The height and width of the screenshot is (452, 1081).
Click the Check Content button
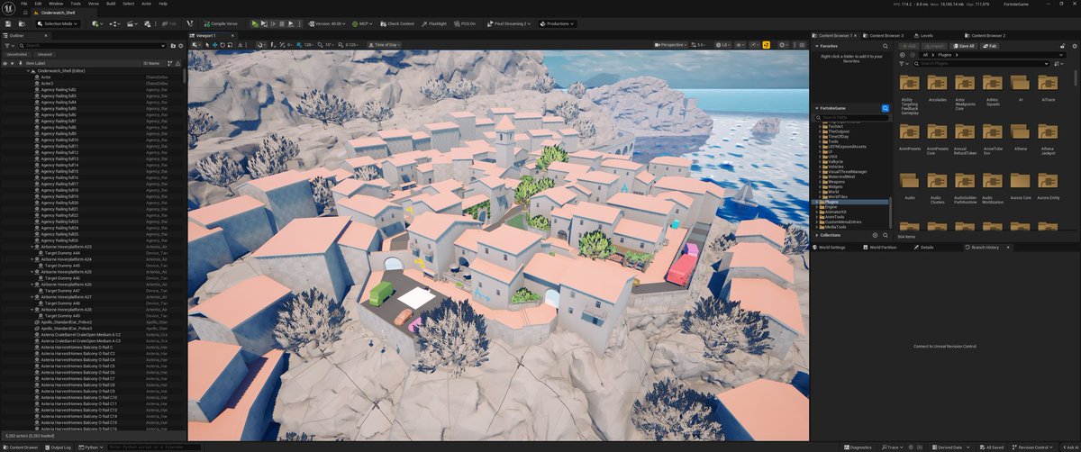[x=397, y=23]
